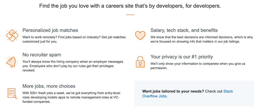
Task: Click the paragraph about employers' privileges revoked
Action: click(x=73, y=66)
